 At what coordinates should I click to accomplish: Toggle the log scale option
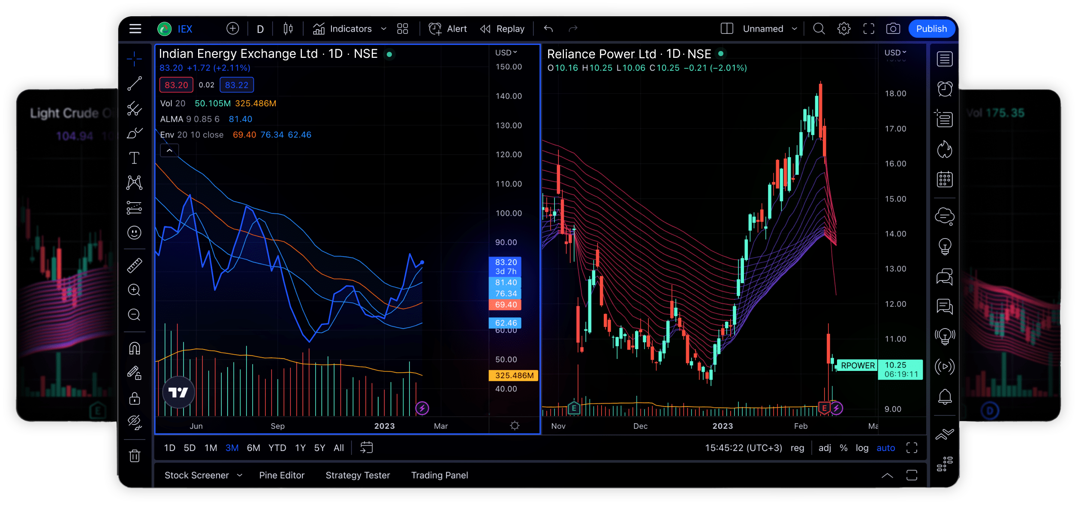pyautogui.click(x=861, y=448)
